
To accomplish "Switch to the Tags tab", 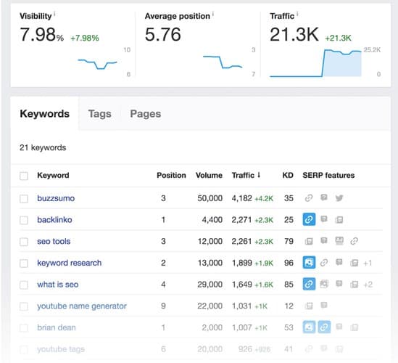I will pyautogui.click(x=100, y=114).
